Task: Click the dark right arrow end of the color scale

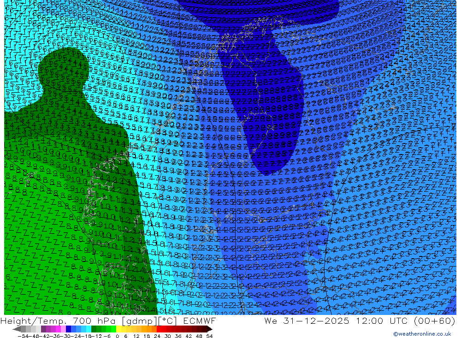Action: click(210, 329)
